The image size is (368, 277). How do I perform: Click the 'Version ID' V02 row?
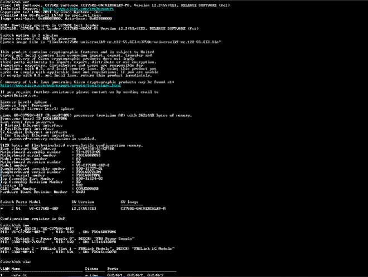(42, 185)
